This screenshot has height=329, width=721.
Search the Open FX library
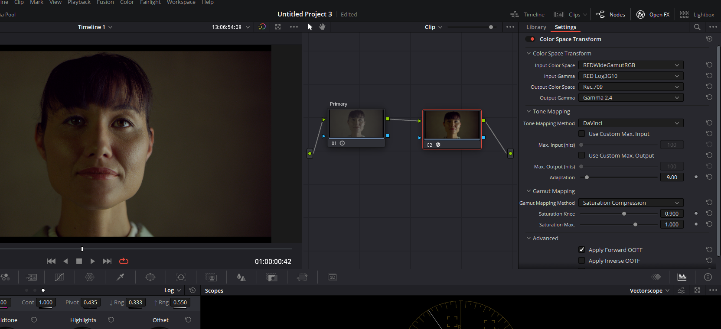[x=697, y=27]
